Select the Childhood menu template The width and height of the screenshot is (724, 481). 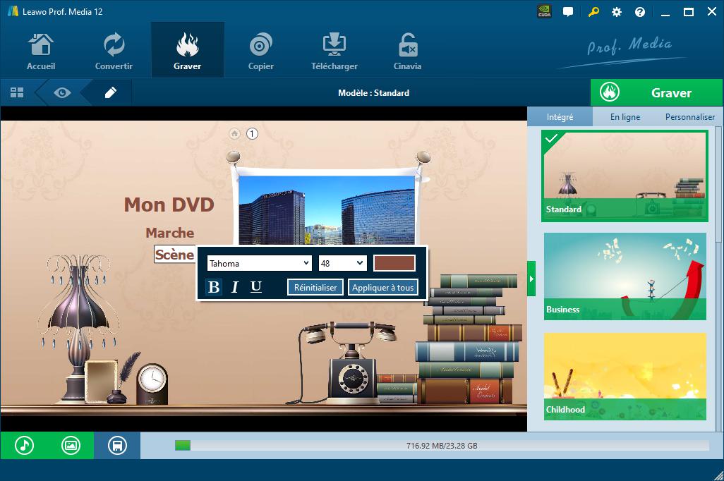click(x=625, y=376)
